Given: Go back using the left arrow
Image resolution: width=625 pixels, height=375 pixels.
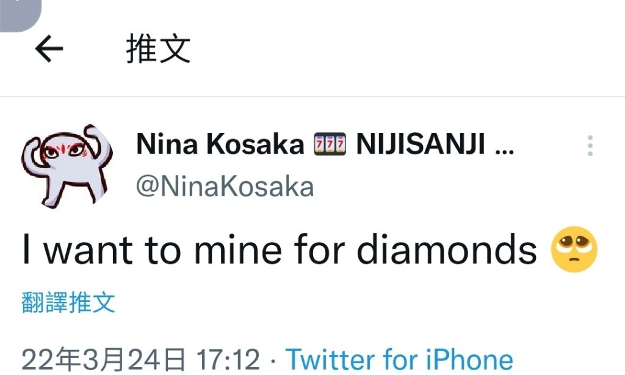Looking at the screenshot, I should (x=49, y=49).
